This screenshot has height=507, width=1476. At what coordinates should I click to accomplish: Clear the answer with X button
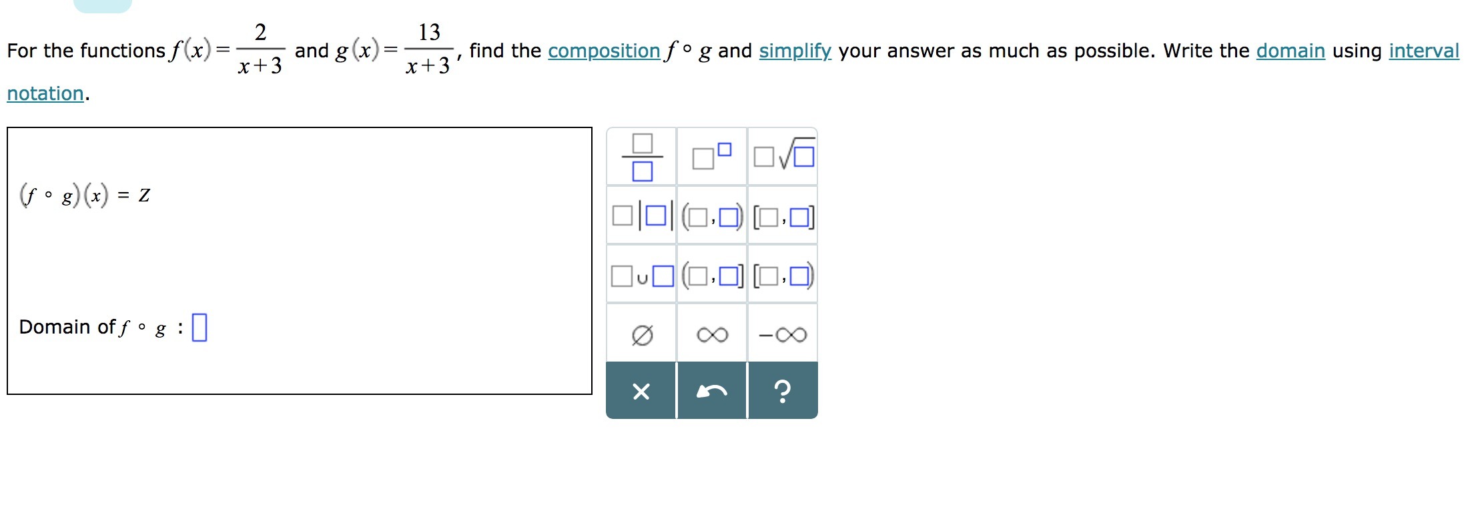(x=641, y=391)
